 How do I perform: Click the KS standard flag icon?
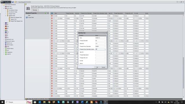click(x=6, y=36)
